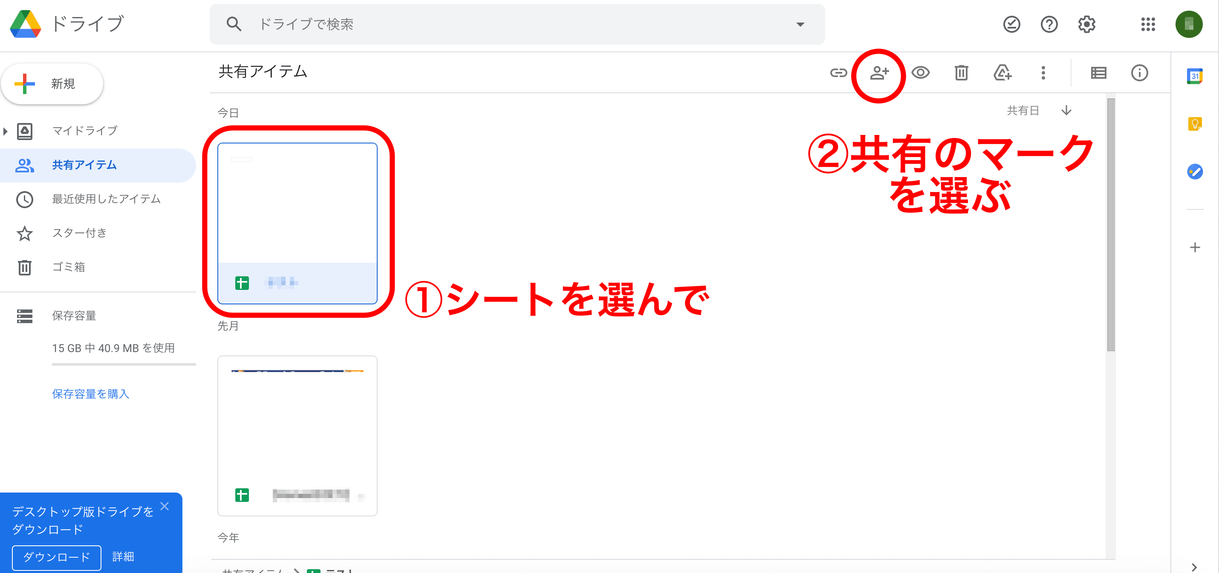The height and width of the screenshot is (573, 1219).
Task: Open Google Keep in the side panel
Action: pos(1196,124)
